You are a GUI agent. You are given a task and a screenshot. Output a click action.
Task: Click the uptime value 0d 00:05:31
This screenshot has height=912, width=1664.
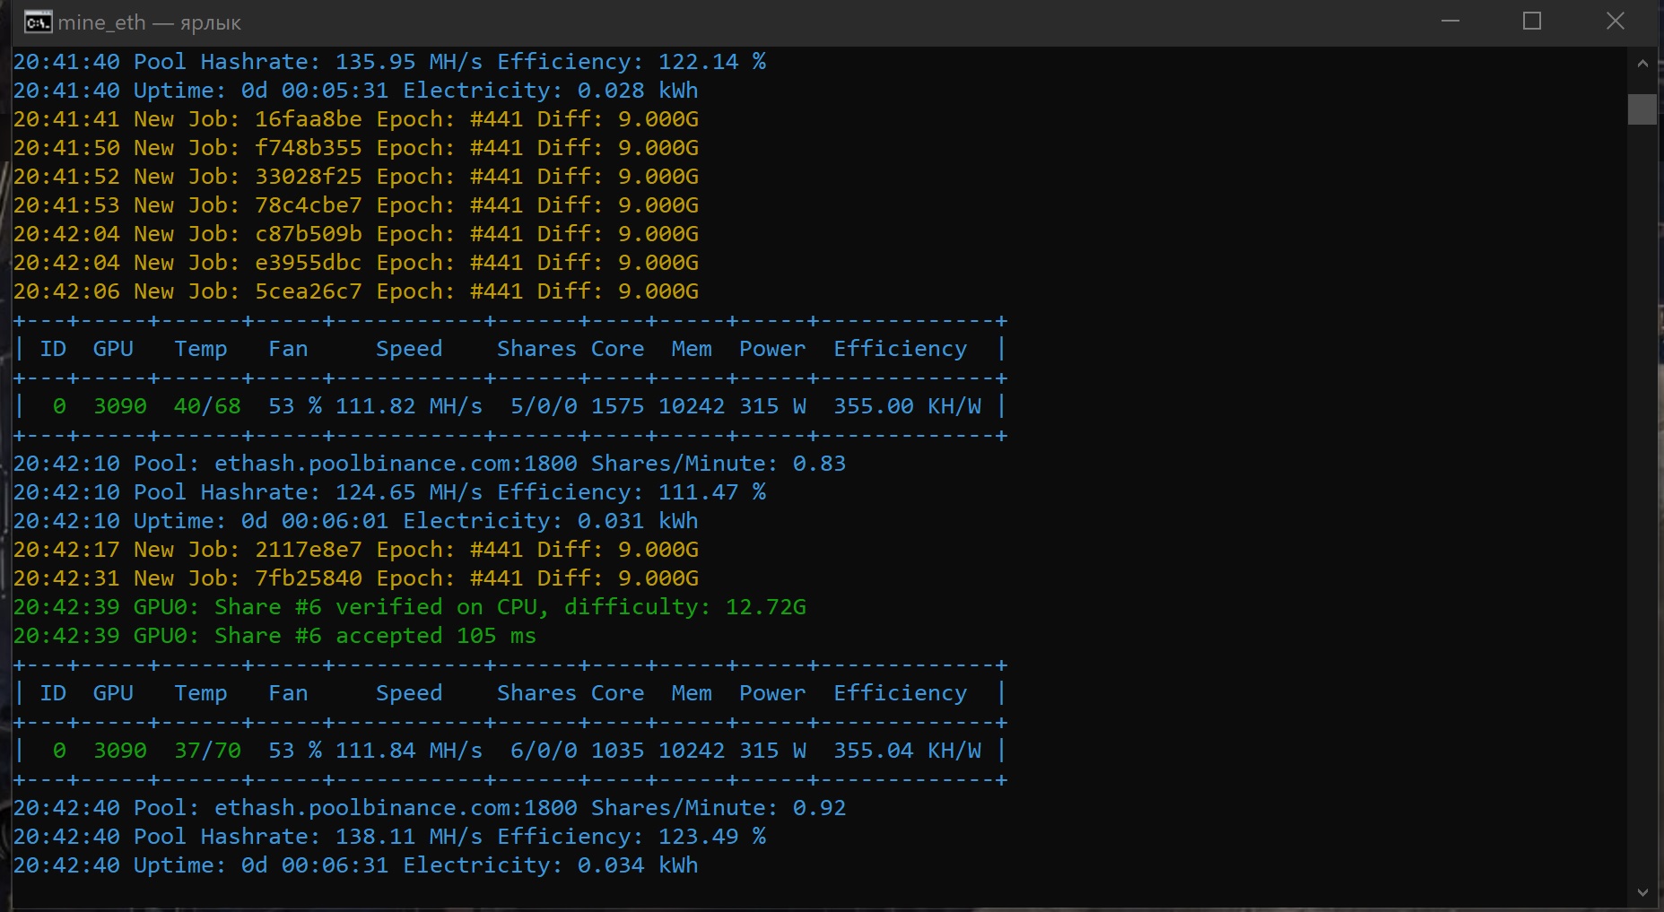(x=314, y=91)
